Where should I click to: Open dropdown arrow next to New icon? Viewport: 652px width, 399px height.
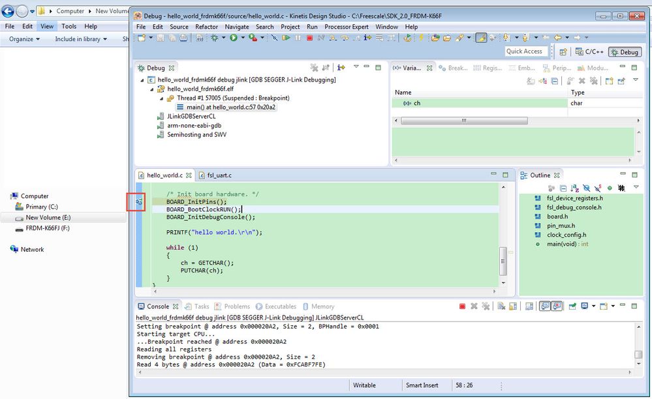151,38
